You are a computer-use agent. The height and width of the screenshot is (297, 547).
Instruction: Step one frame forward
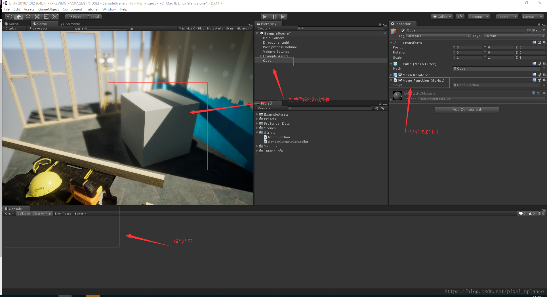[283, 17]
